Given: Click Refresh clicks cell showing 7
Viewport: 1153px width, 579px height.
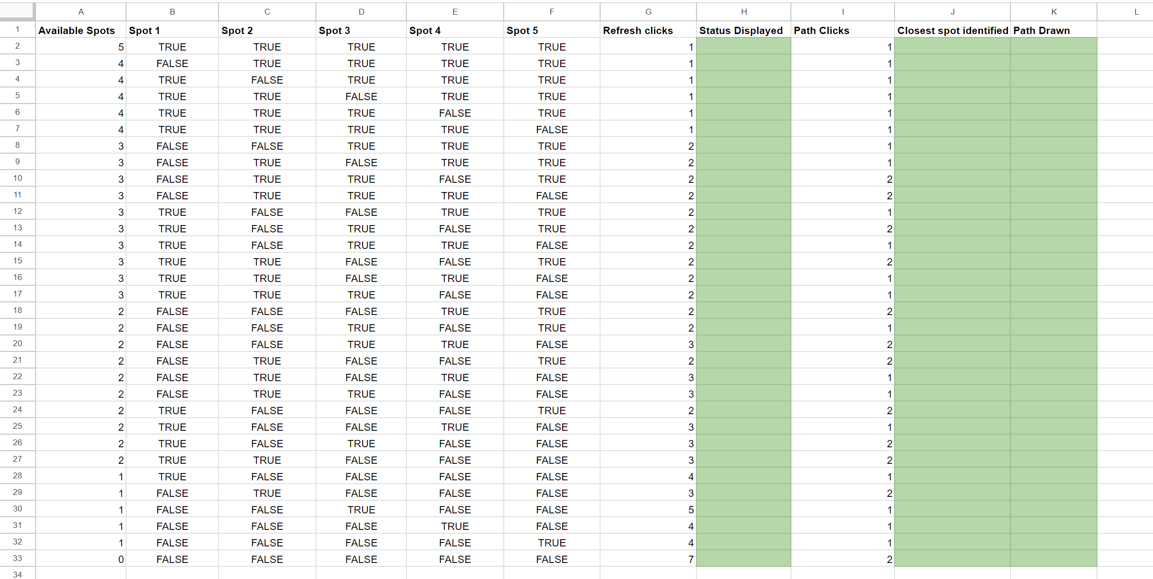Looking at the screenshot, I should (648, 559).
